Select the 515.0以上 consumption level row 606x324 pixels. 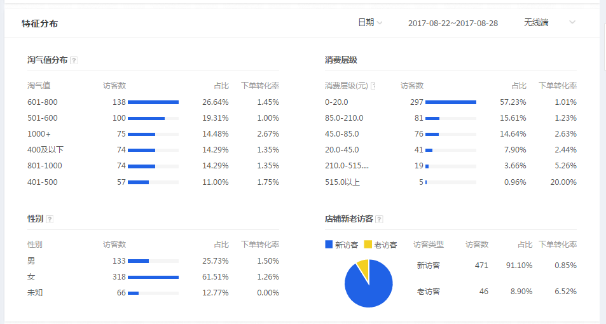tap(342, 182)
